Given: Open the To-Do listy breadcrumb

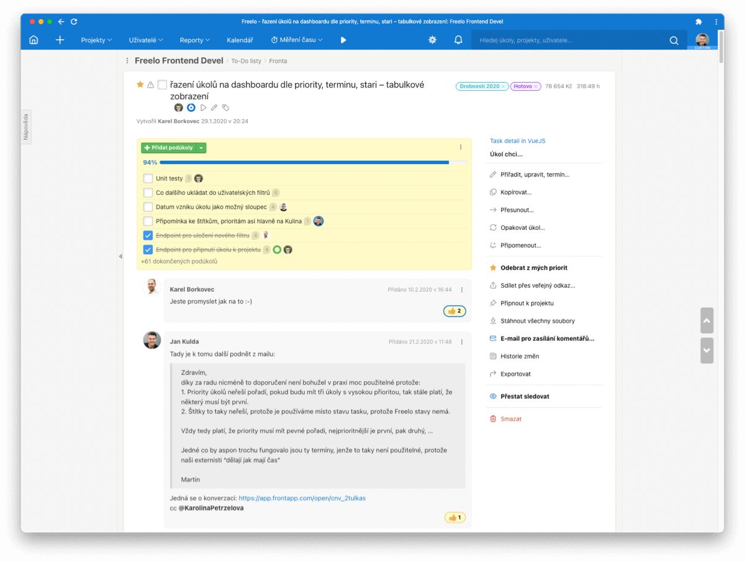Looking at the screenshot, I should 246,61.
